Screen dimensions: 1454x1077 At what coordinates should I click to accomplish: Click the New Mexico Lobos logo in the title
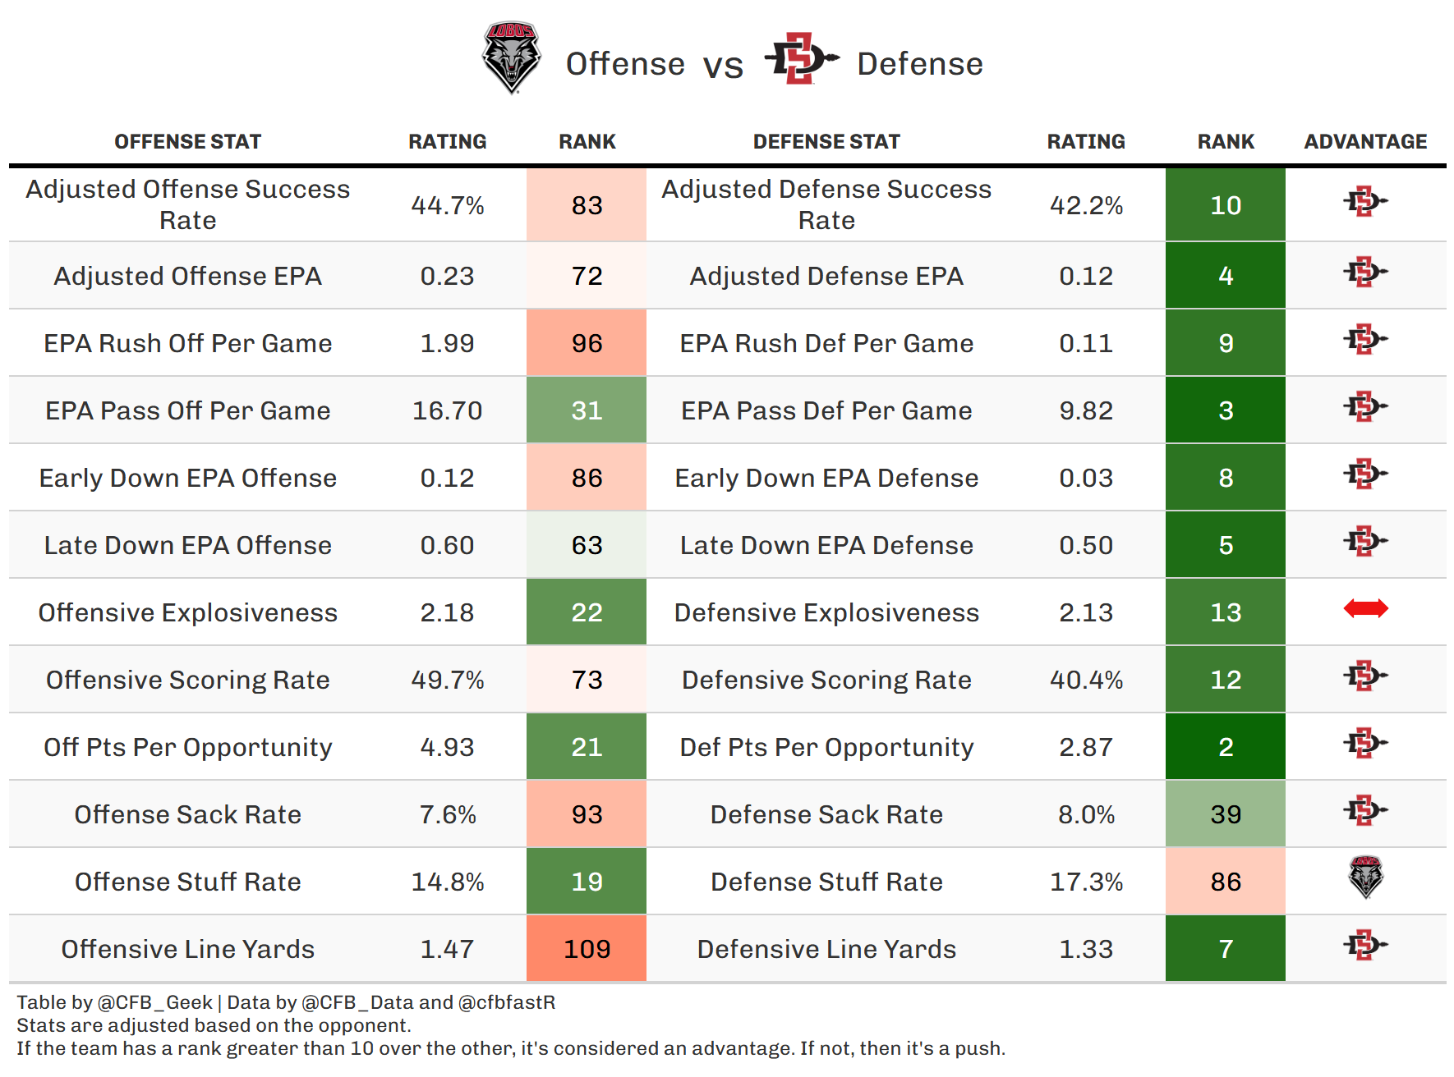pos(511,57)
